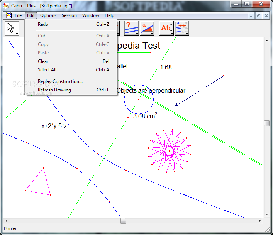Click the vertical scrollbar thumb
273x235 pixels.
tap(267, 123)
